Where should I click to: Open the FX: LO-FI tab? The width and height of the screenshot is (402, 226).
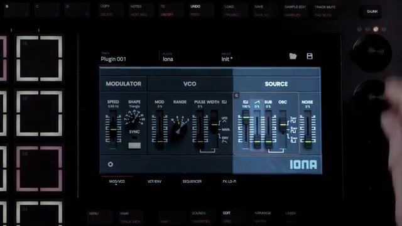[x=229, y=181]
